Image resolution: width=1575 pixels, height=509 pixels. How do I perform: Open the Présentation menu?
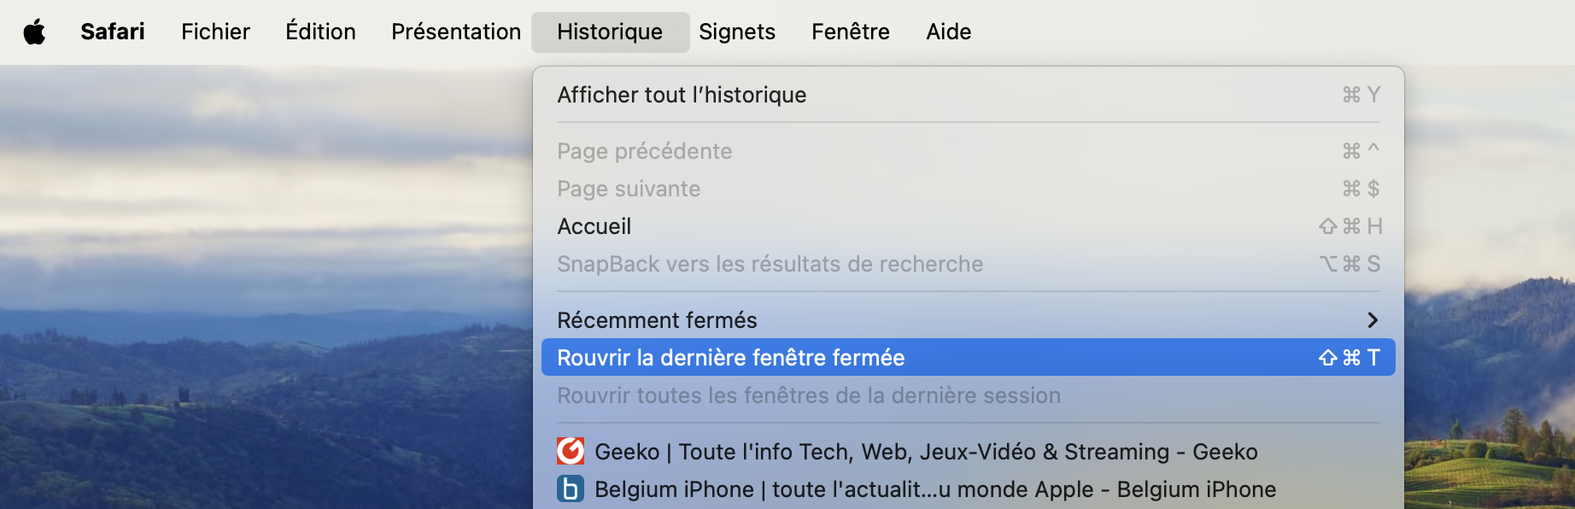click(456, 32)
